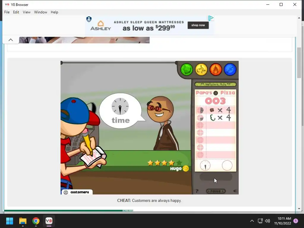Open the green Order Station button
This screenshot has width=304, height=228.
[186, 69]
